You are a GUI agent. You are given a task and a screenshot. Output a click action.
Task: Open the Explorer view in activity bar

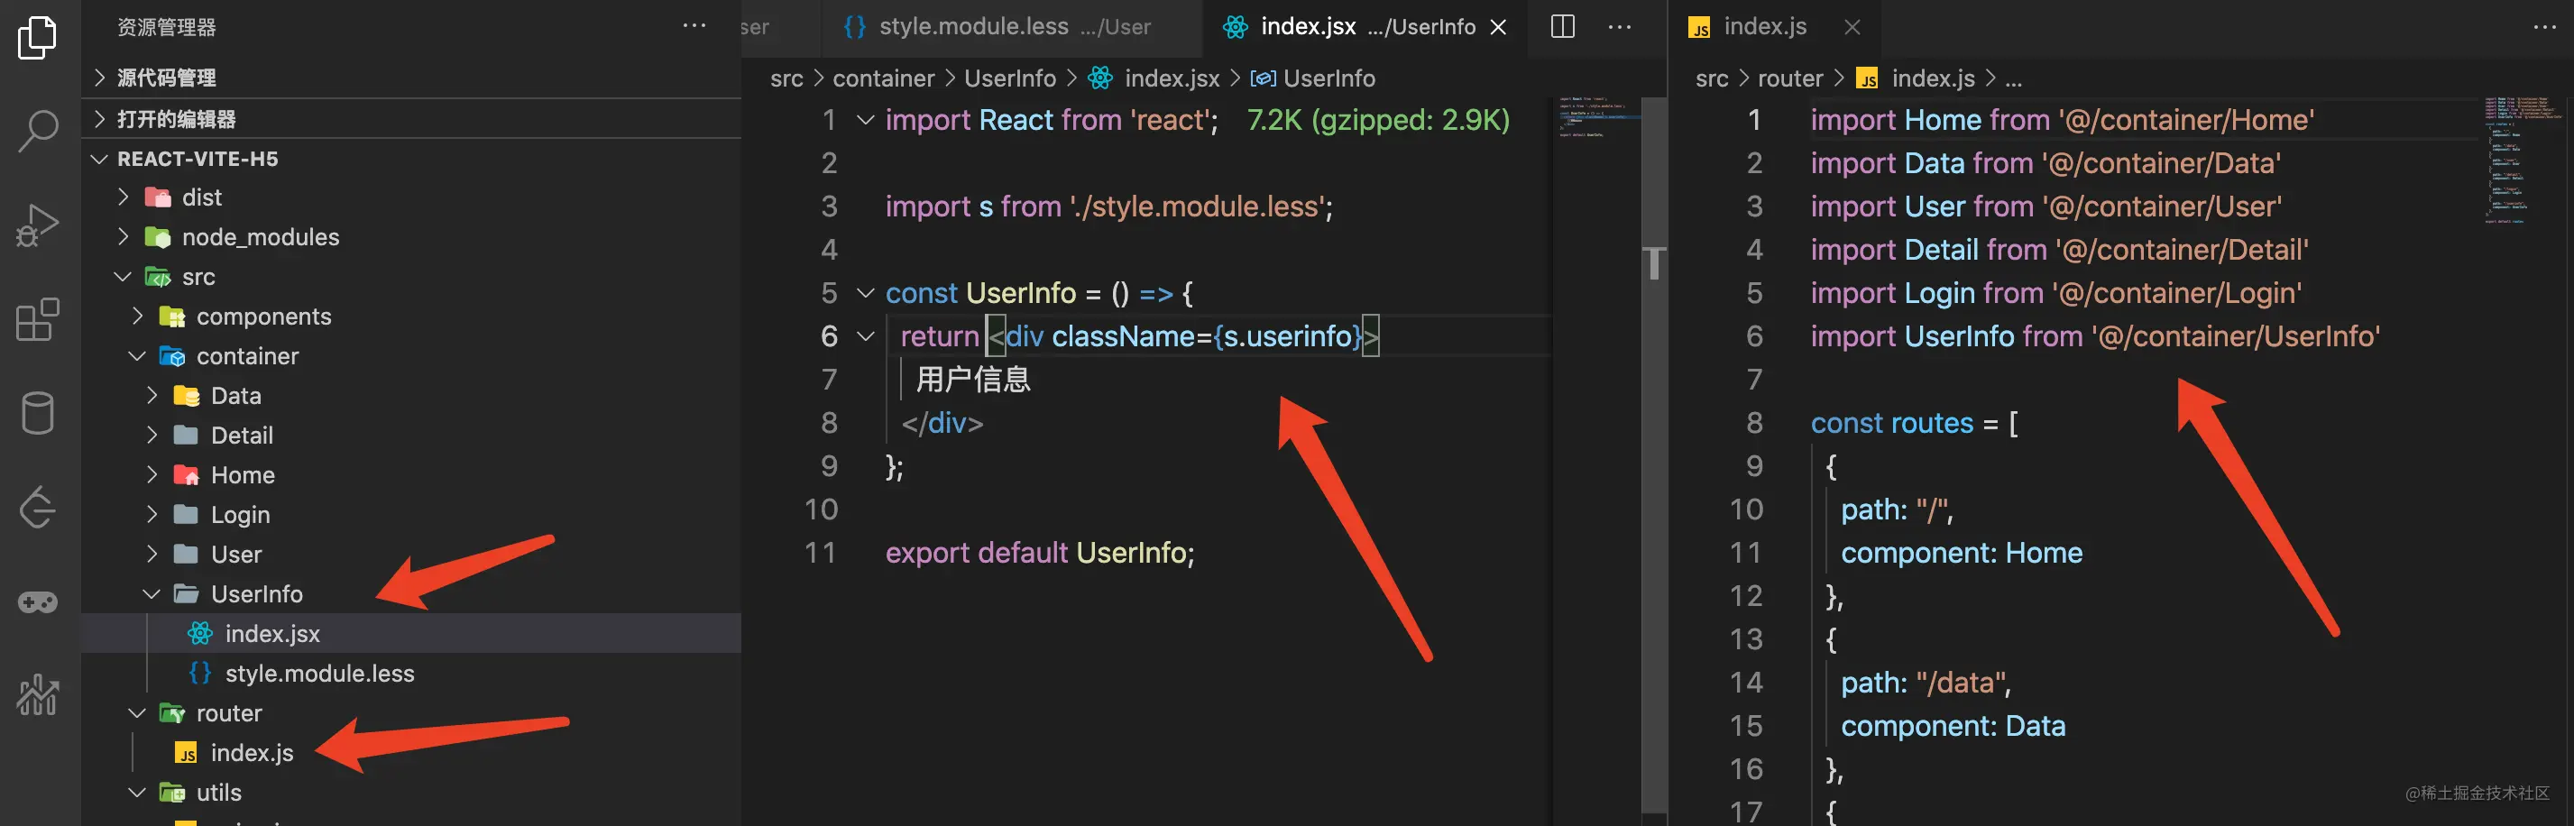click(x=38, y=37)
